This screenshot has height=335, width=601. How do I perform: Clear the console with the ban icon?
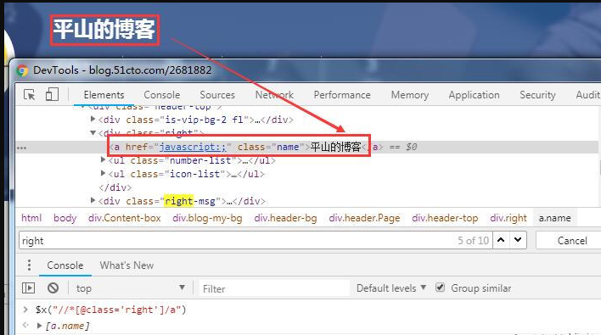53,288
